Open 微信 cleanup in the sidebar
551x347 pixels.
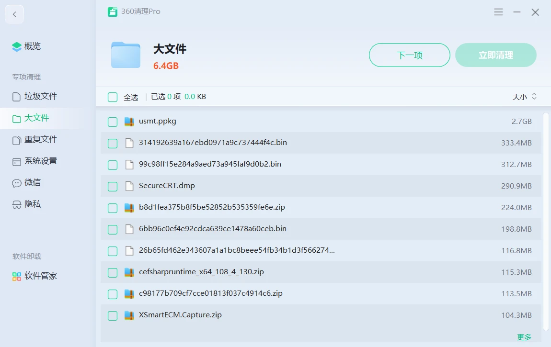32,183
